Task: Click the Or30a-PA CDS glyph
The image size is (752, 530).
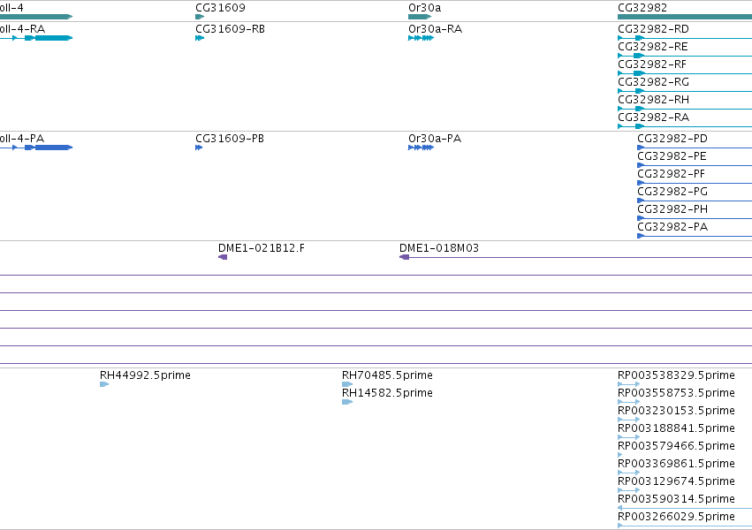Action: click(422, 148)
